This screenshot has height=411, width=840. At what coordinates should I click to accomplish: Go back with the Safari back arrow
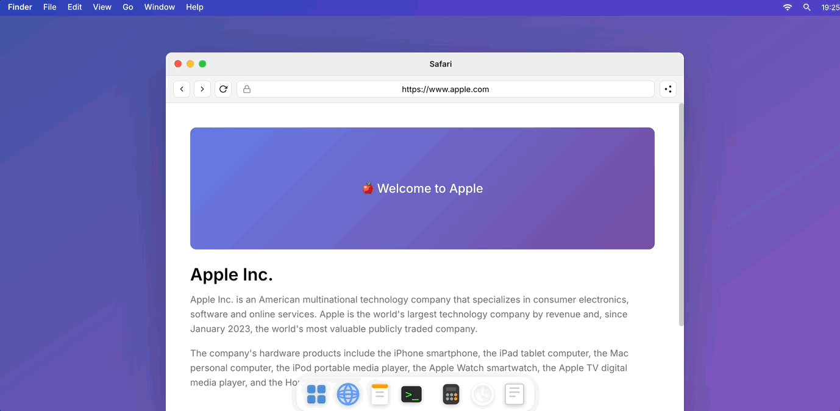182,89
